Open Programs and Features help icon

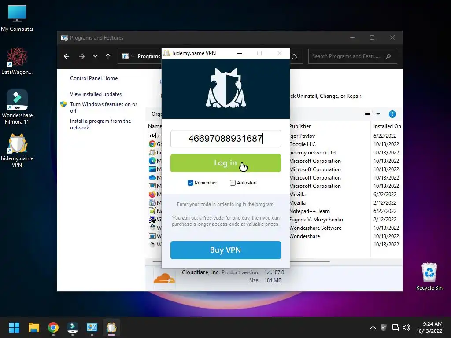click(x=392, y=114)
